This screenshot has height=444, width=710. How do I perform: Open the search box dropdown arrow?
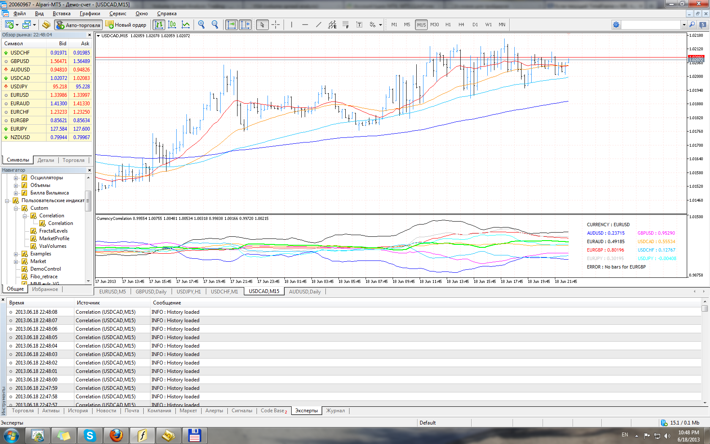tap(684, 25)
